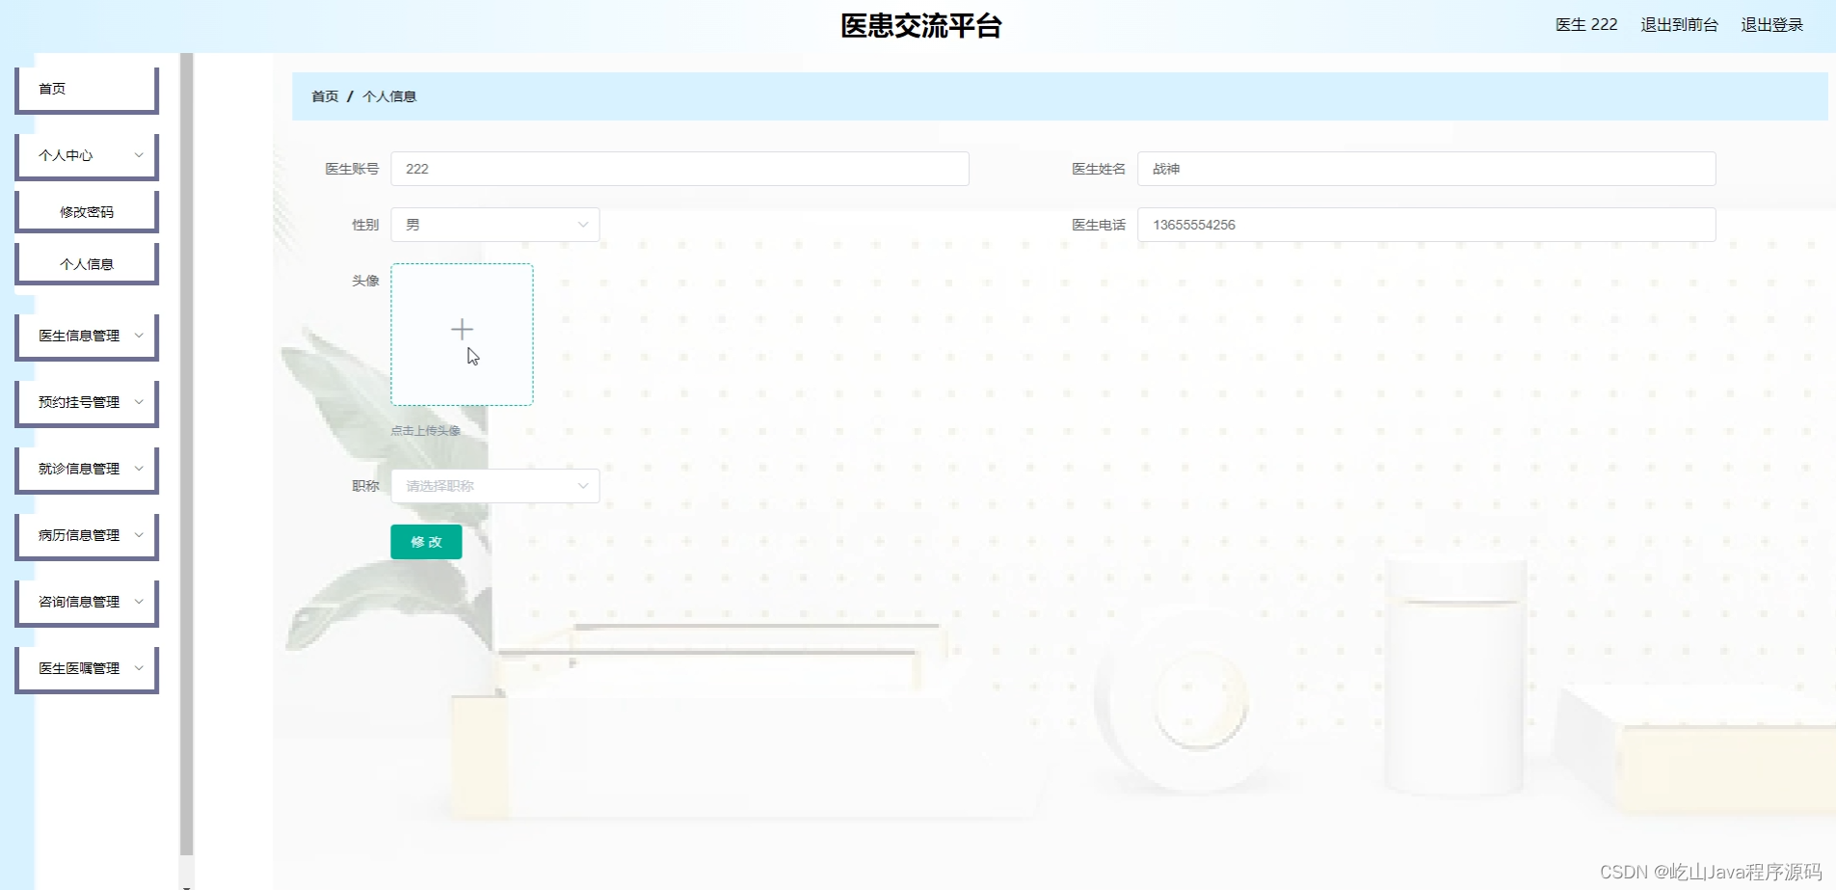This screenshot has width=1836, height=890.
Task: Click the plus icon to upload avatar
Action: (x=462, y=329)
